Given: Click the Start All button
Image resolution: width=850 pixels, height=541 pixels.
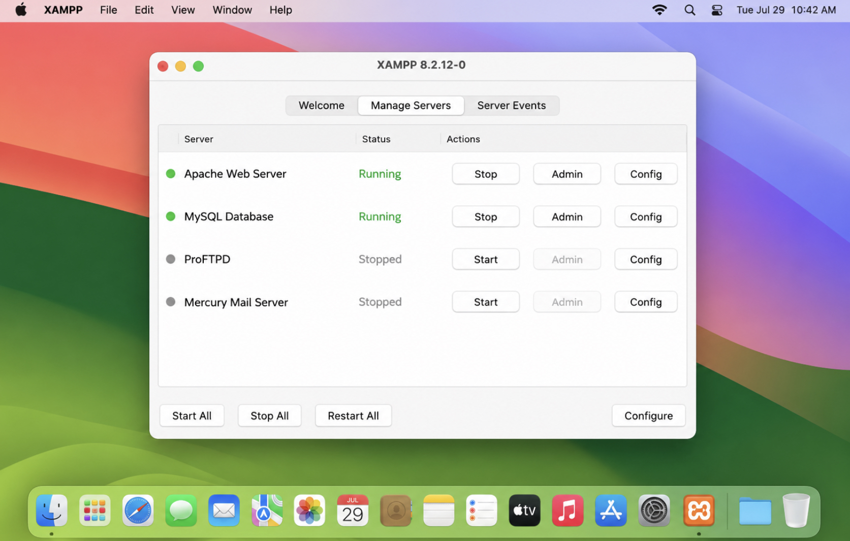Looking at the screenshot, I should click(x=192, y=416).
